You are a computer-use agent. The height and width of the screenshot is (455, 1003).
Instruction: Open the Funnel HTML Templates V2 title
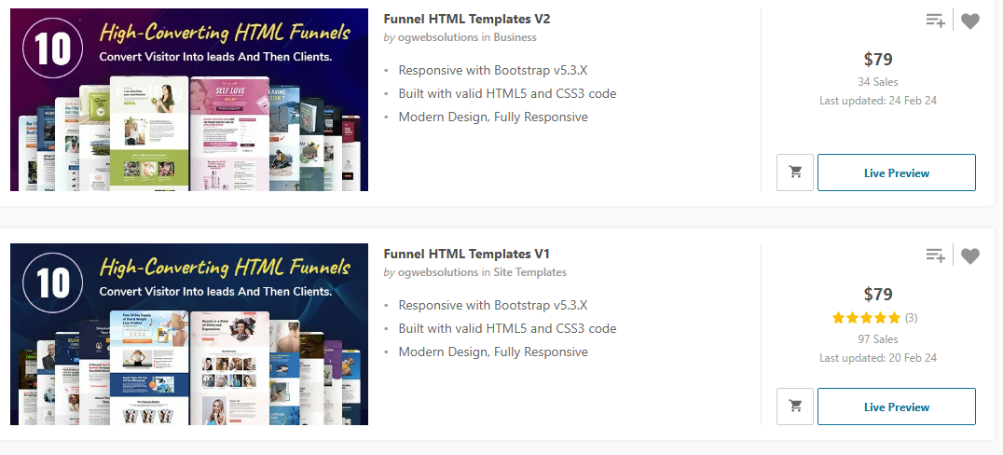click(x=467, y=19)
